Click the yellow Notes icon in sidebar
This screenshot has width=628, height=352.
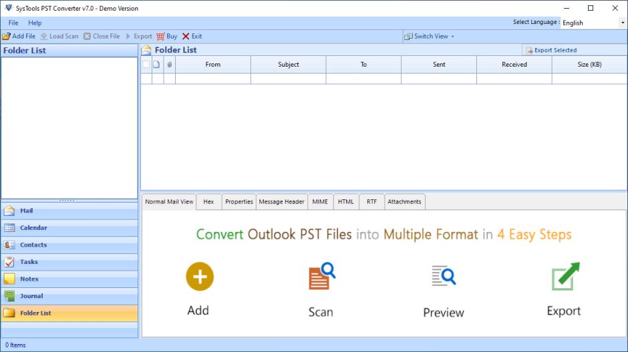click(x=9, y=279)
